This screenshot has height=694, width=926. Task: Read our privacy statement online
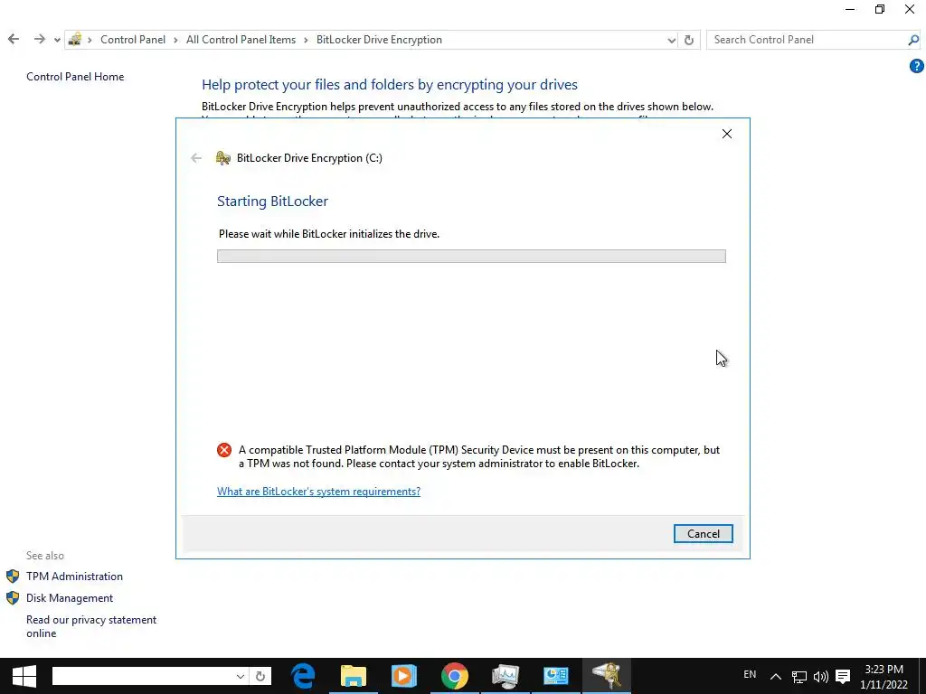[91, 626]
